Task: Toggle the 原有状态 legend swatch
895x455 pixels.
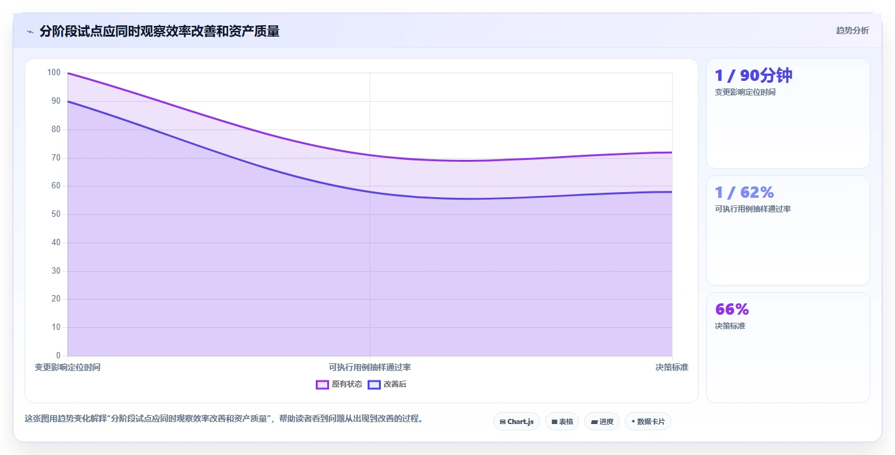Action: pyautogui.click(x=322, y=384)
